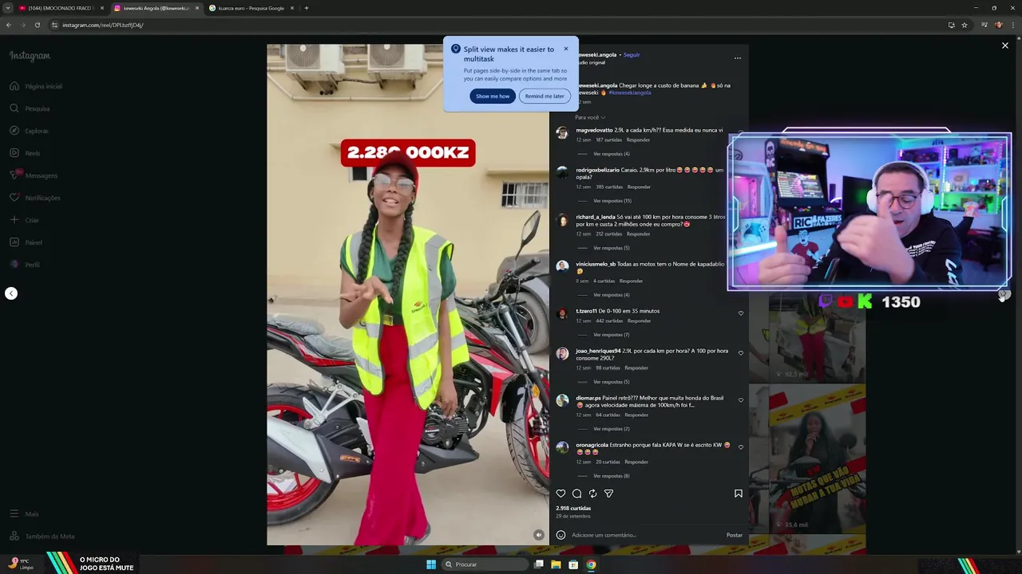Viewport: 1022px width, 574px height.
Task: Open Painel in the sidebar
Action: (26, 242)
